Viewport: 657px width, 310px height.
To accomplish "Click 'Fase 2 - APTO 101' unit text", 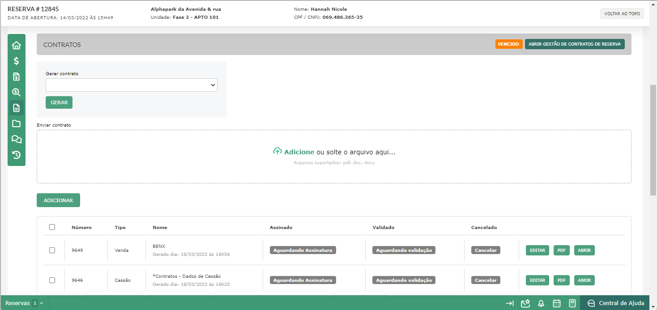I will click(x=196, y=17).
